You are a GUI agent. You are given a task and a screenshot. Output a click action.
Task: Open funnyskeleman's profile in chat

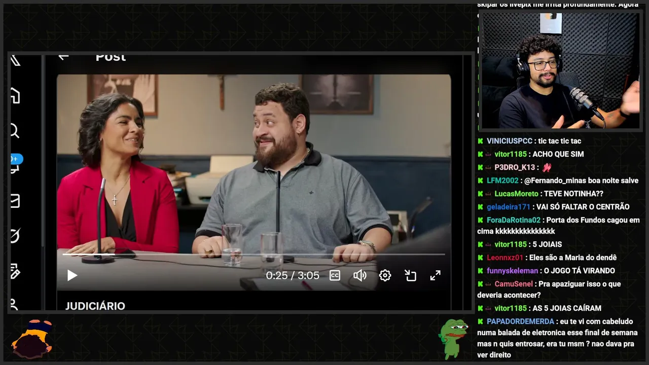pos(512,271)
